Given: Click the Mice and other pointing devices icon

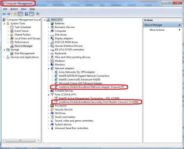Looking at the screenshot, I should (52, 57).
